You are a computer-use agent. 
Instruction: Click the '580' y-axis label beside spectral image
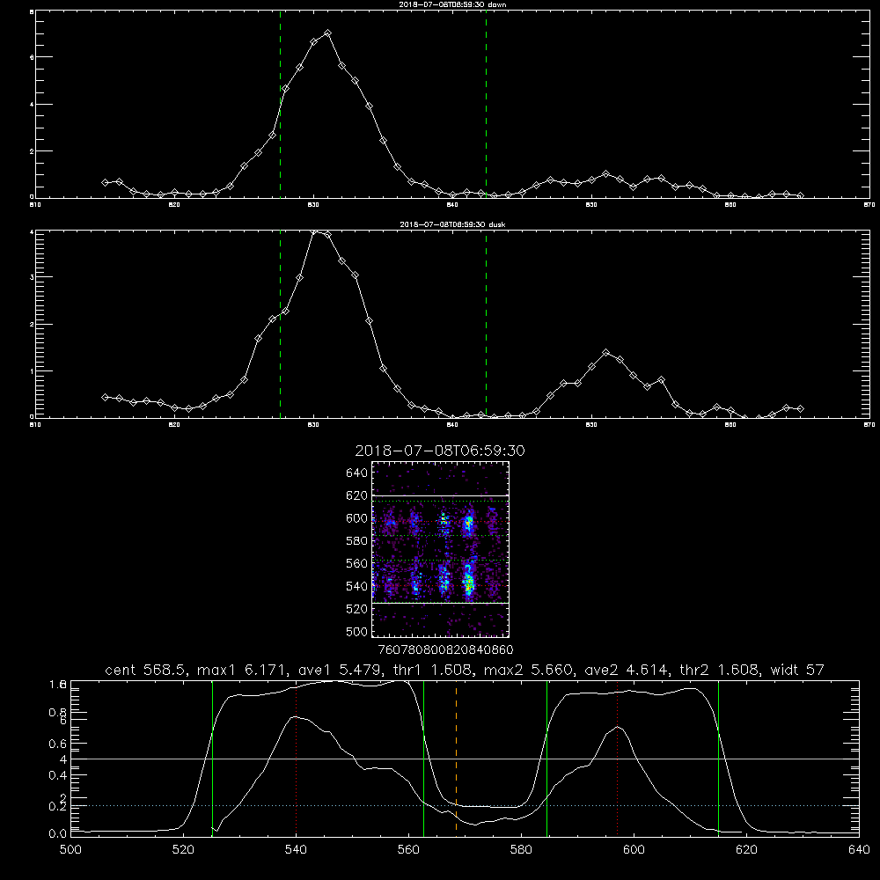(357, 541)
